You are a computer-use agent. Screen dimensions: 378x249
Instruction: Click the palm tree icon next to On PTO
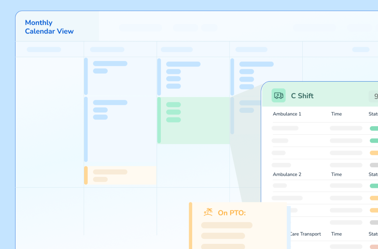(208, 213)
